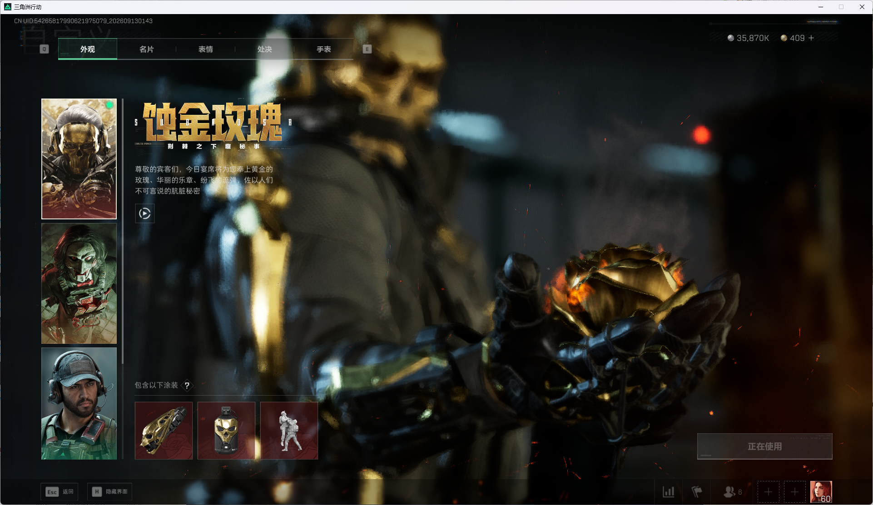The image size is (873, 505).
Task: Open the statistics bar chart icon
Action: click(x=669, y=492)
